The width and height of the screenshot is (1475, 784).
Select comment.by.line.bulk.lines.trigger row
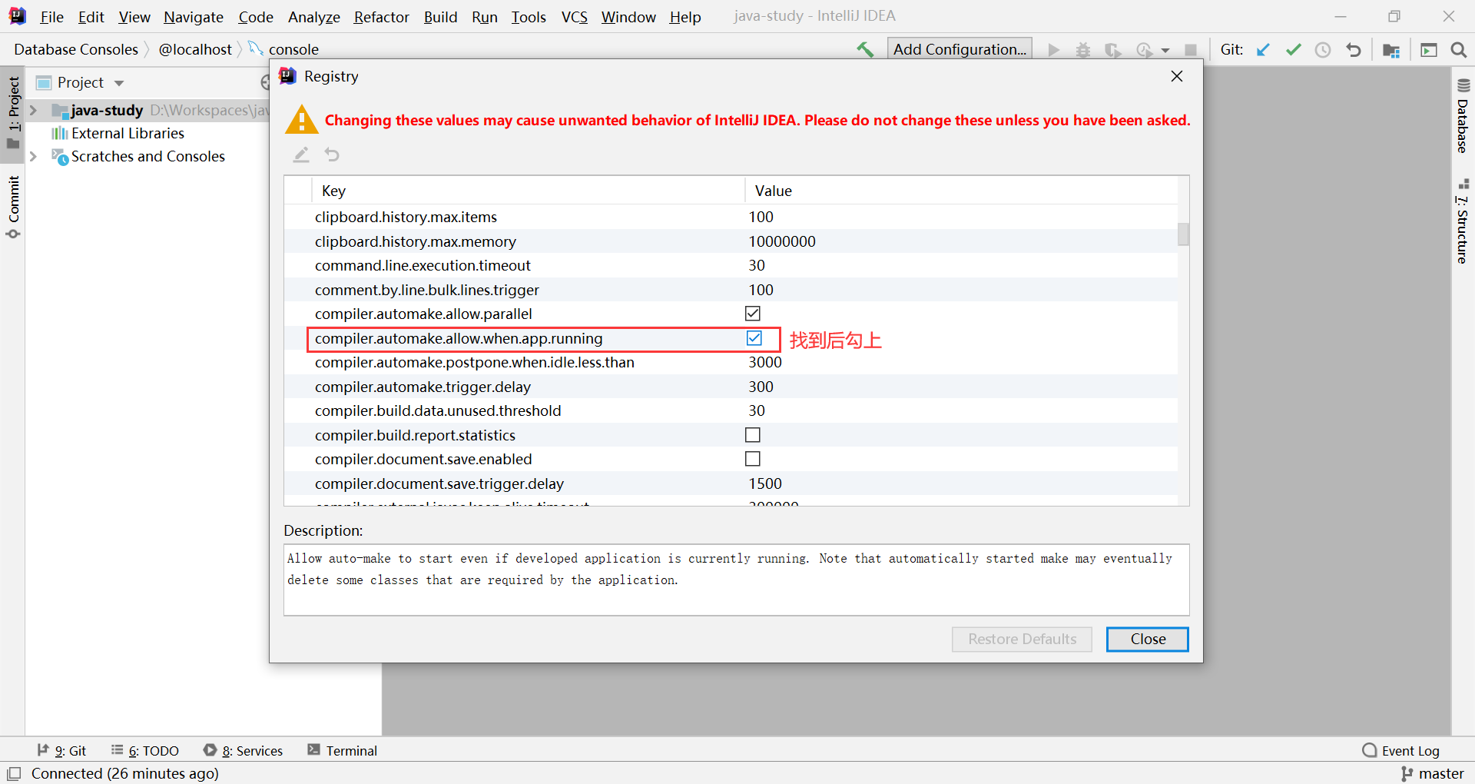(731, 290)
